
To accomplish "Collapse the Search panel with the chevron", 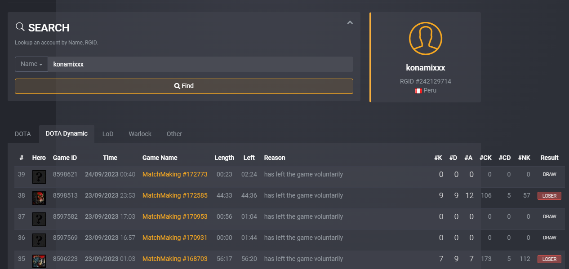I will [350, 22].
